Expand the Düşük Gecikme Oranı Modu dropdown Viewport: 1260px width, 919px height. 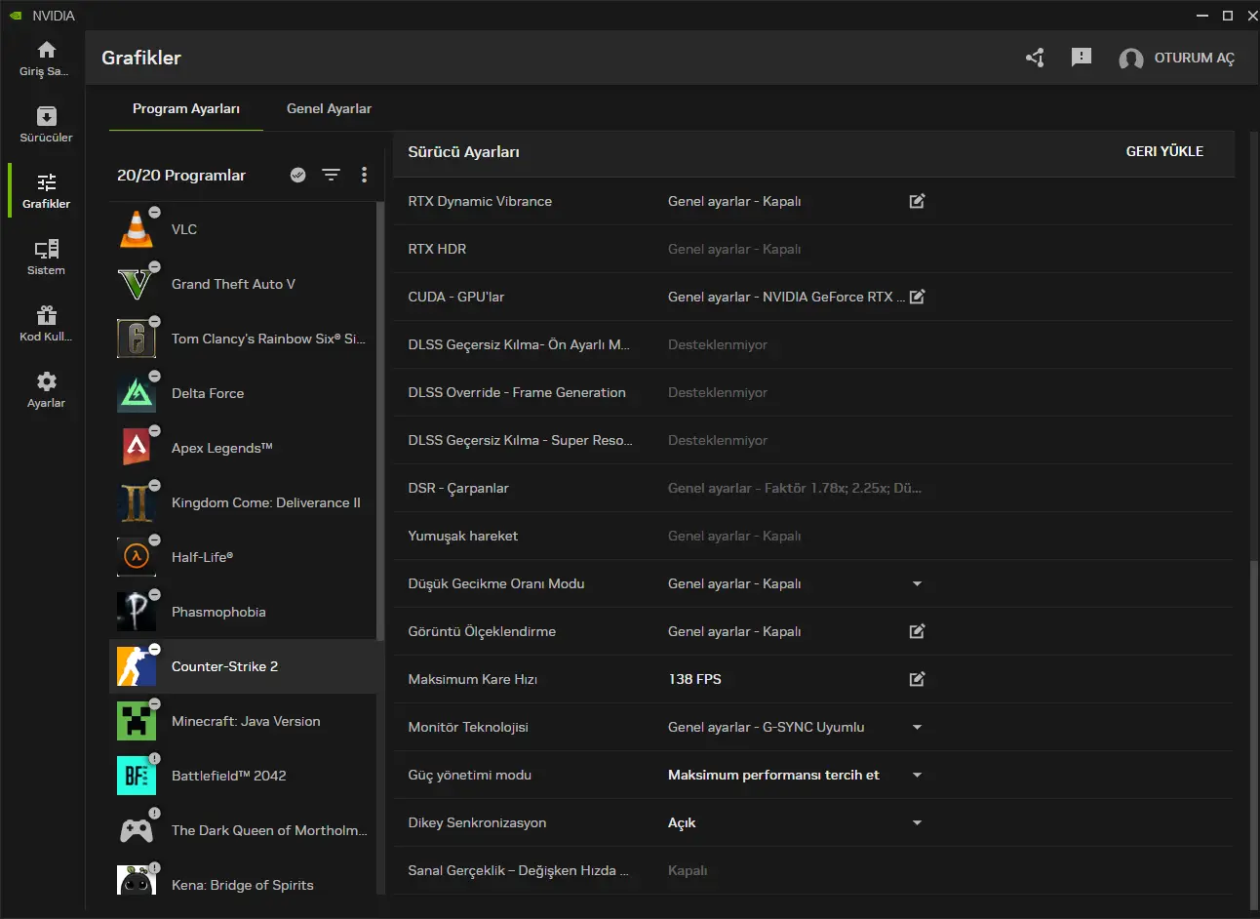[917, 583]
